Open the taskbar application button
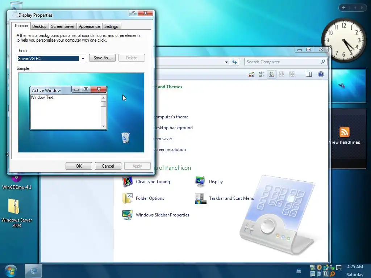Screen dimensions: 371x278 click(x=33, y=271)
